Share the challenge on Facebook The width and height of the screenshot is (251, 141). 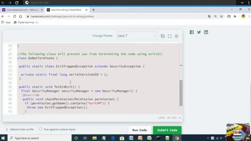pyautogui.click(x=192, y=32)
